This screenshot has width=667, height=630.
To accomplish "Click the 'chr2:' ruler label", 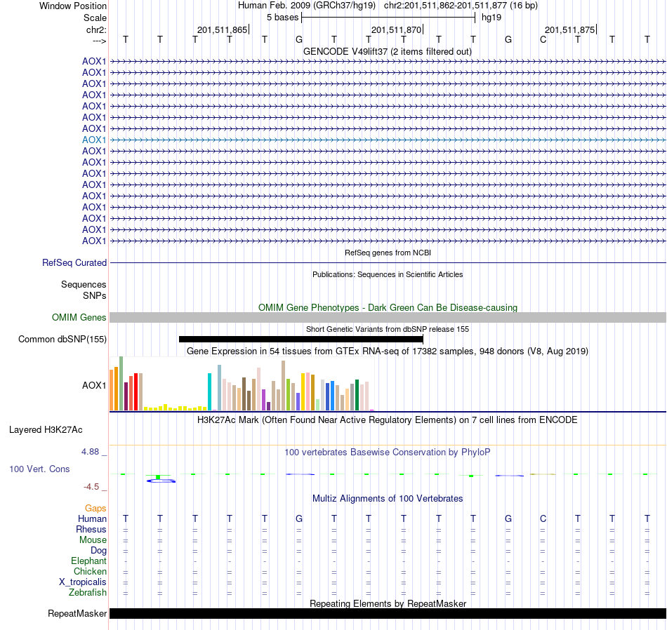I will [97, 29].
